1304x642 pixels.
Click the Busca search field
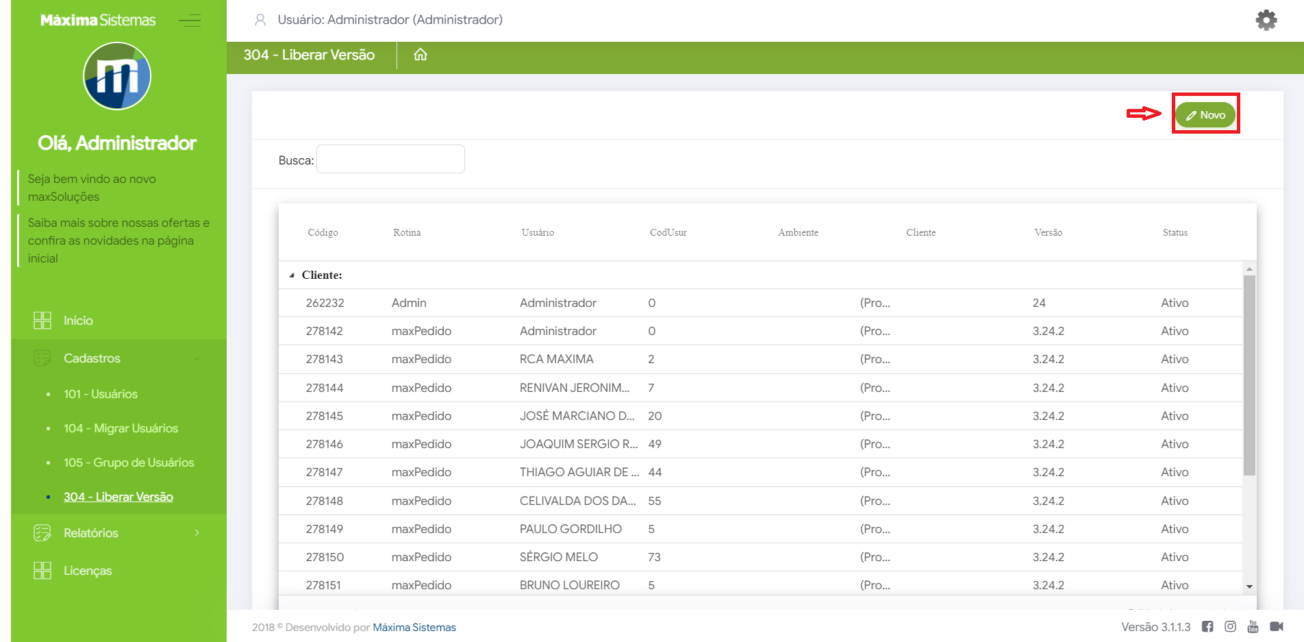390,160
